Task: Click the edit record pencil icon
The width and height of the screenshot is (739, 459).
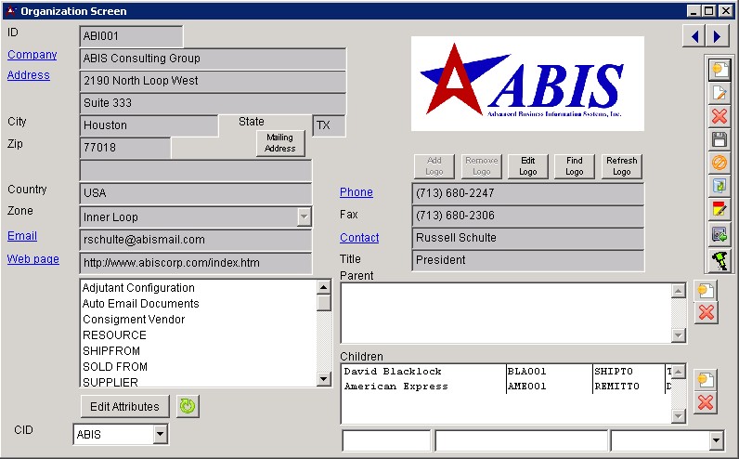Action: pyautogui.click(x=719, y=93)
